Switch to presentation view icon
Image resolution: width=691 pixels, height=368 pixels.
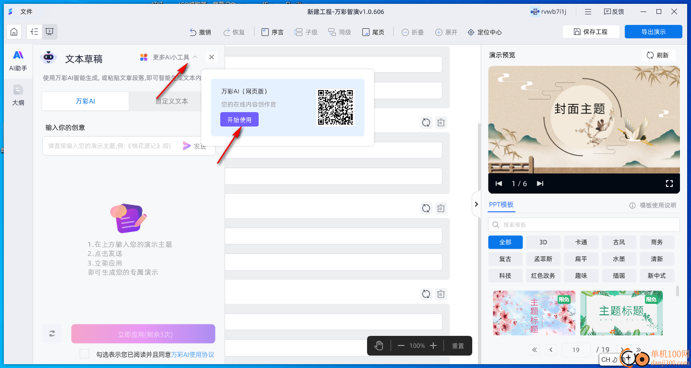click(x=49, y=32)
